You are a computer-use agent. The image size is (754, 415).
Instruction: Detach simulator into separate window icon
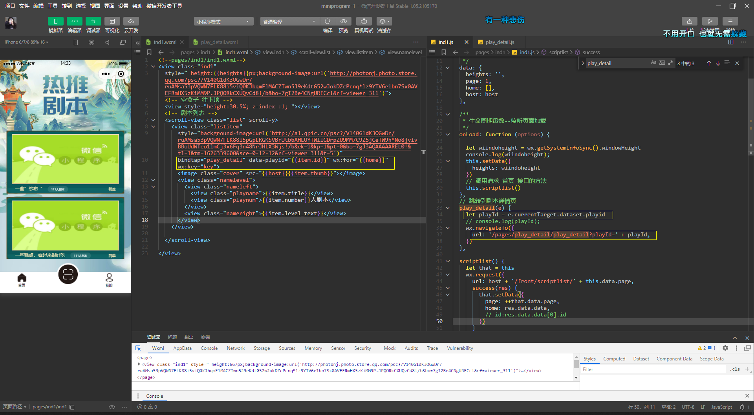point(123,42)
